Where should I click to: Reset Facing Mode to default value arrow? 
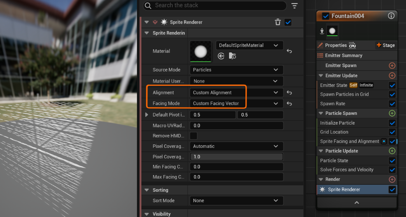click(289, 104)
